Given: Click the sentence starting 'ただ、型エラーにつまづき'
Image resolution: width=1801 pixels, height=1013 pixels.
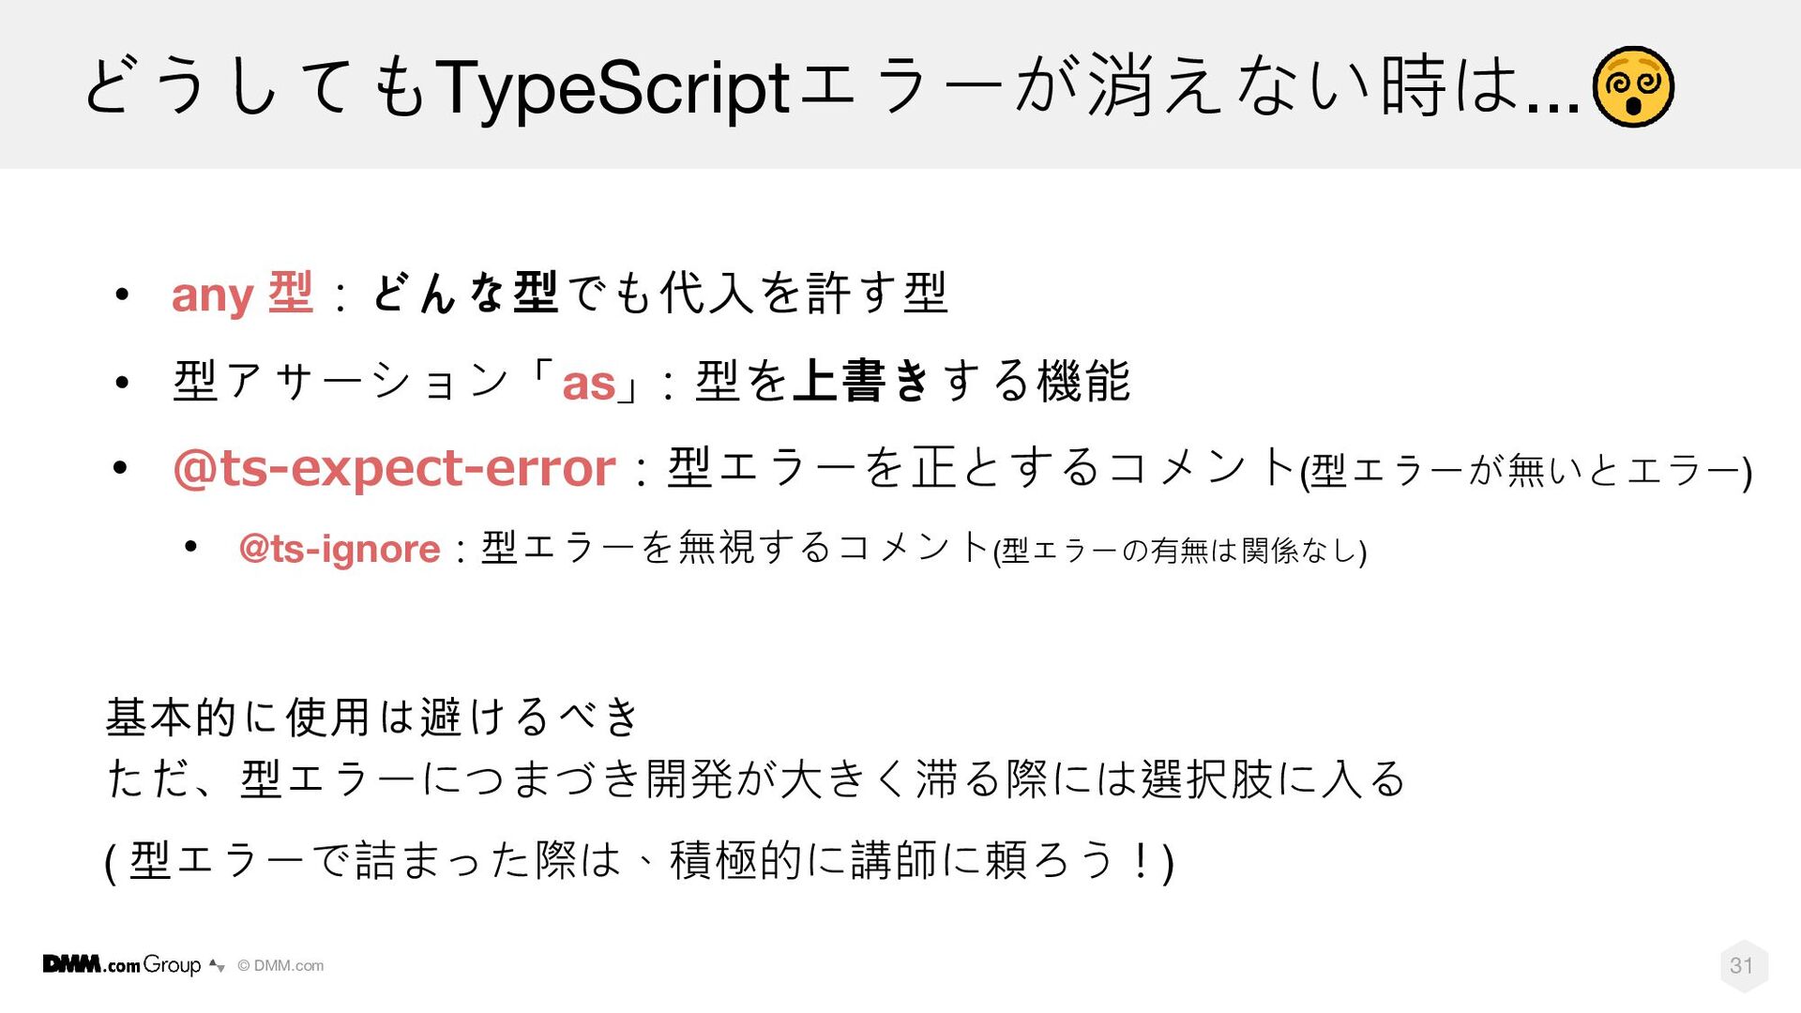Looking at the screenshot, I should pyautogui.click(x=756, y=779).
